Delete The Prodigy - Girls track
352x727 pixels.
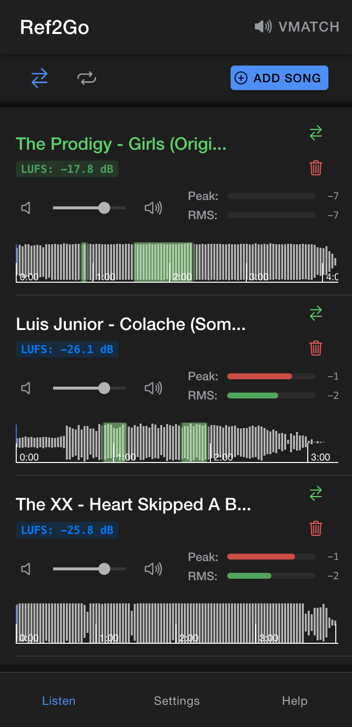(x=316, y=168)
